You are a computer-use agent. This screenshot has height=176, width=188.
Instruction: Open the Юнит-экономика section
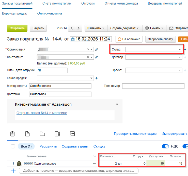(49, 13)
